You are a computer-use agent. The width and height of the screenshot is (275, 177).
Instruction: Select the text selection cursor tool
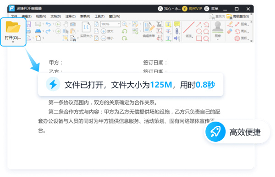66,32
